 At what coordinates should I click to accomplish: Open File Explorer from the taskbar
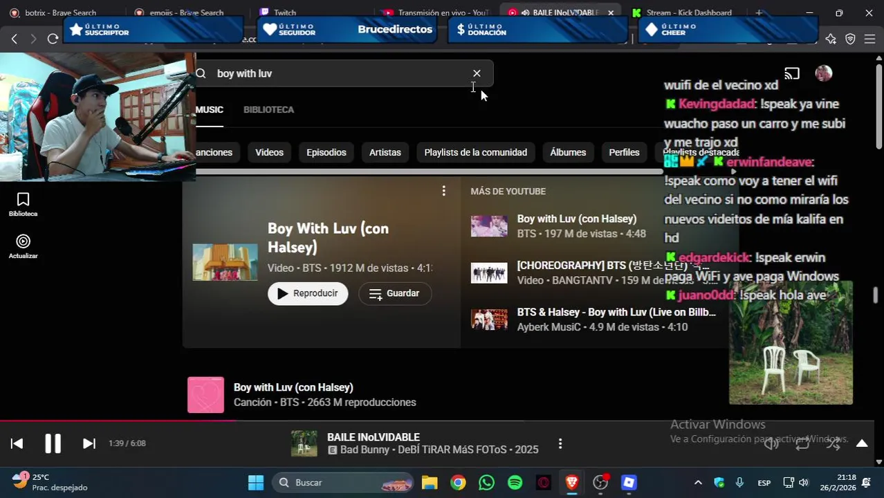pyautogui.click(x=430, y=483)
